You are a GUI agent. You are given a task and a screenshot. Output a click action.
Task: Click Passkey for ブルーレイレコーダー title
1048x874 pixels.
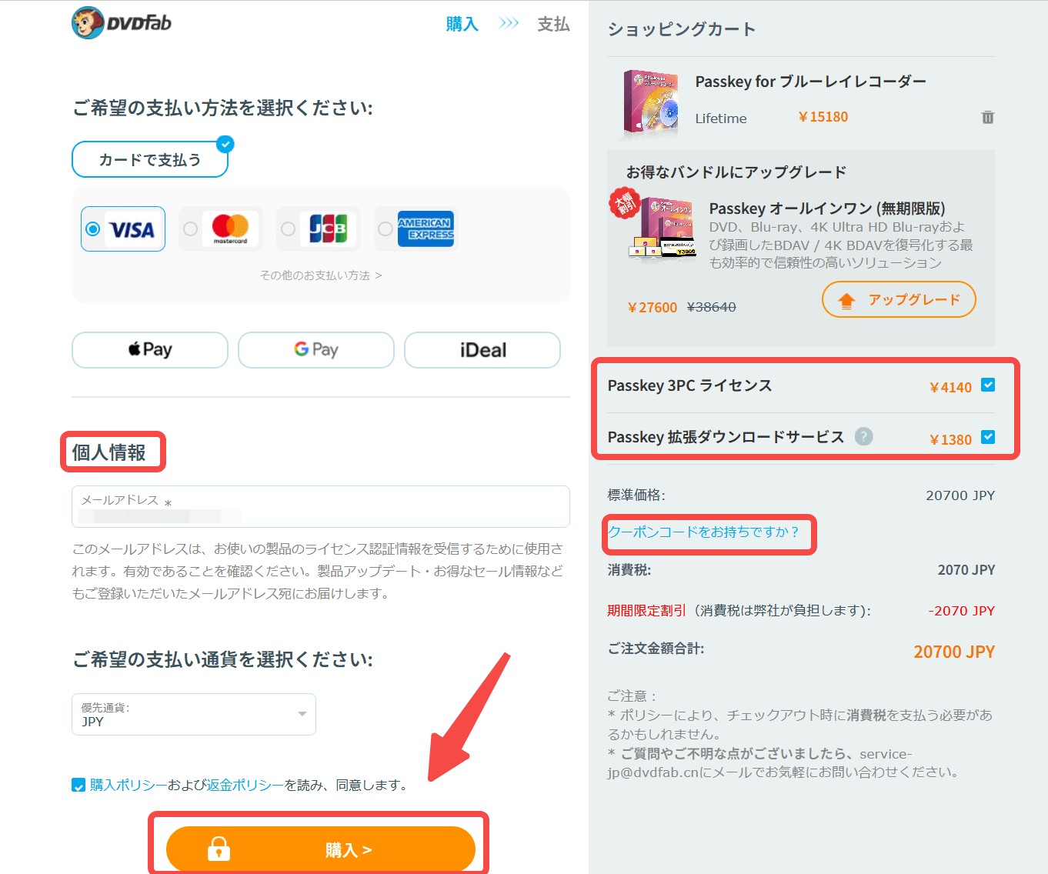point(811,82)
